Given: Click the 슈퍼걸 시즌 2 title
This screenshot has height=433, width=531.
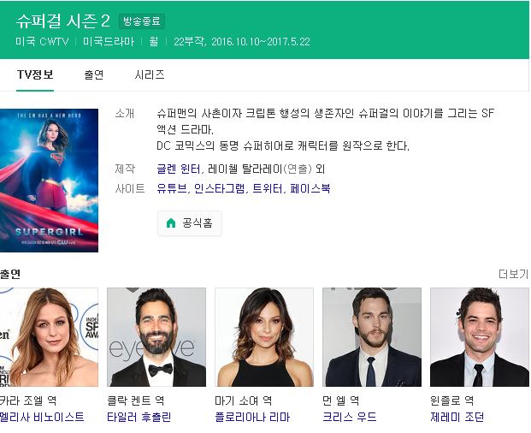Looking at the screenshot, I should click(63, 21).
